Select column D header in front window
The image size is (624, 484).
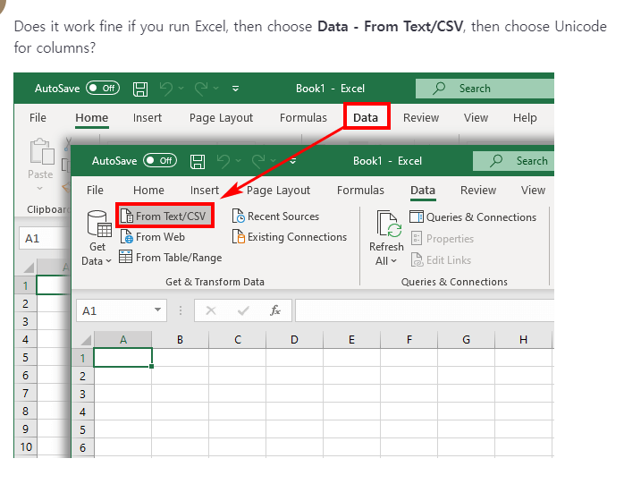(x=294, y=339)
